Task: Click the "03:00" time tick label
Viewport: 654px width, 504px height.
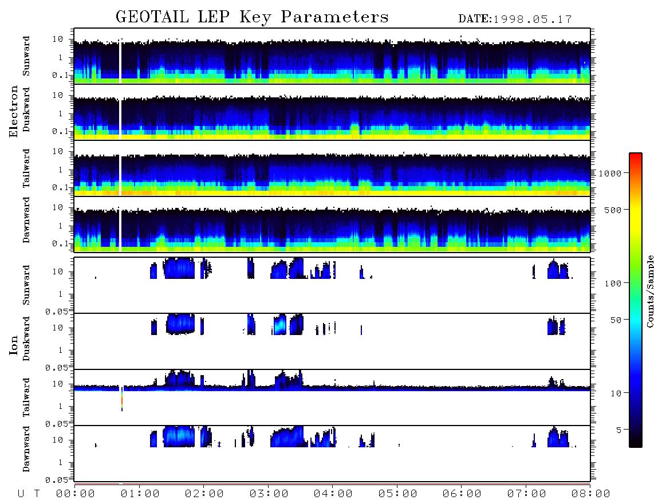Action: pyautogui.click(x=269, y=494)
